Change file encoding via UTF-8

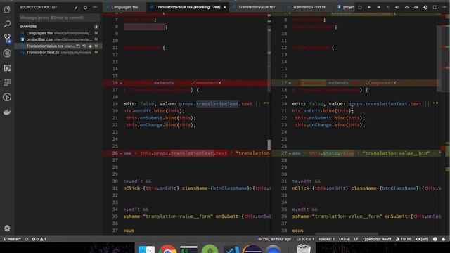pos(344,239)
